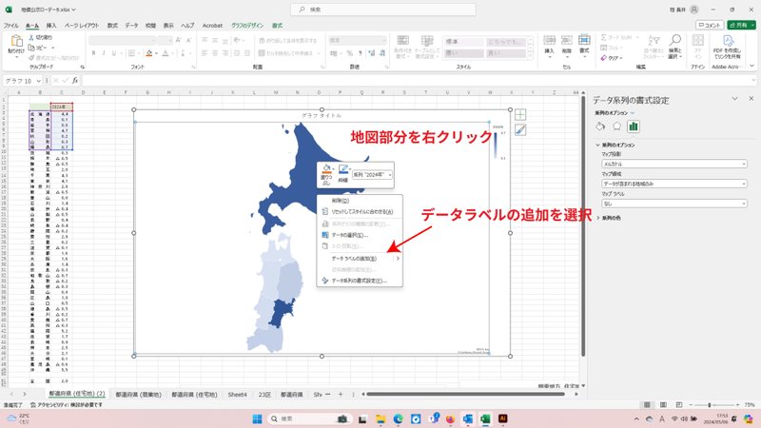Expand the ribbon display options chevron
761x428 pixels.
[x=751, y=66]
